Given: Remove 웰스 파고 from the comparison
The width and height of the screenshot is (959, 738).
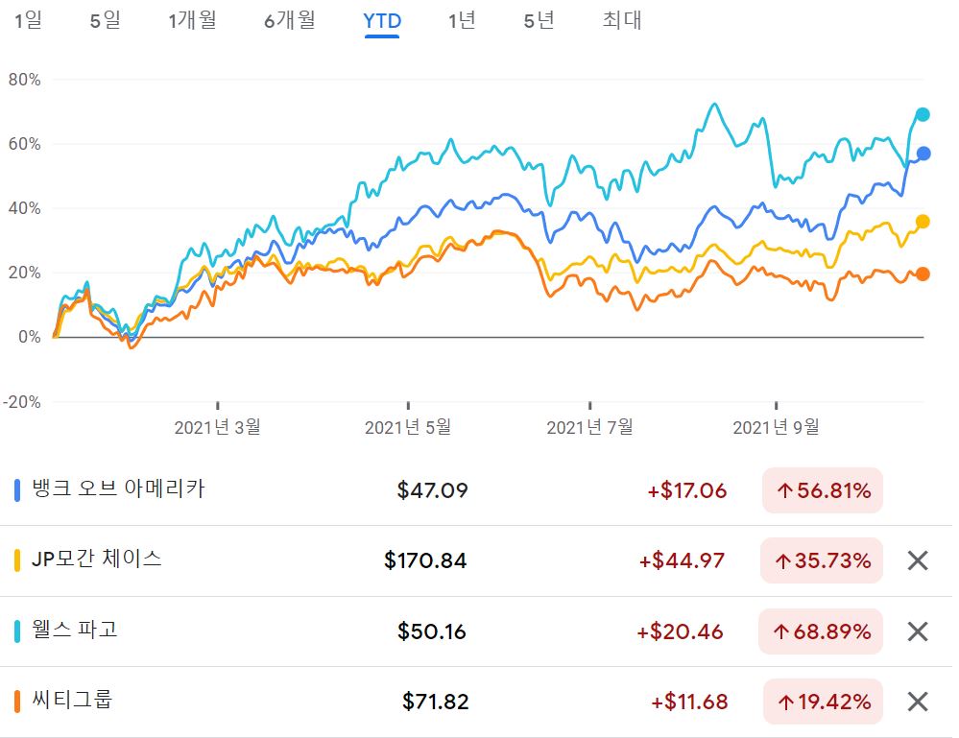Looking at the screenshot, I should (x=918, y=631).
